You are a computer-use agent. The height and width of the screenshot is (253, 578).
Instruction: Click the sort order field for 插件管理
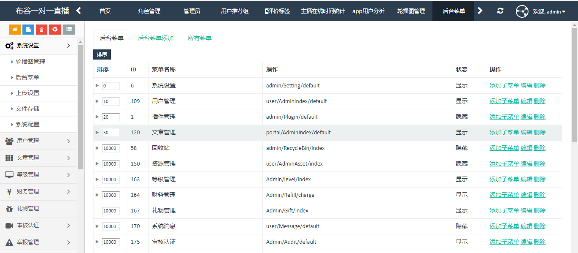click(110, 117)
